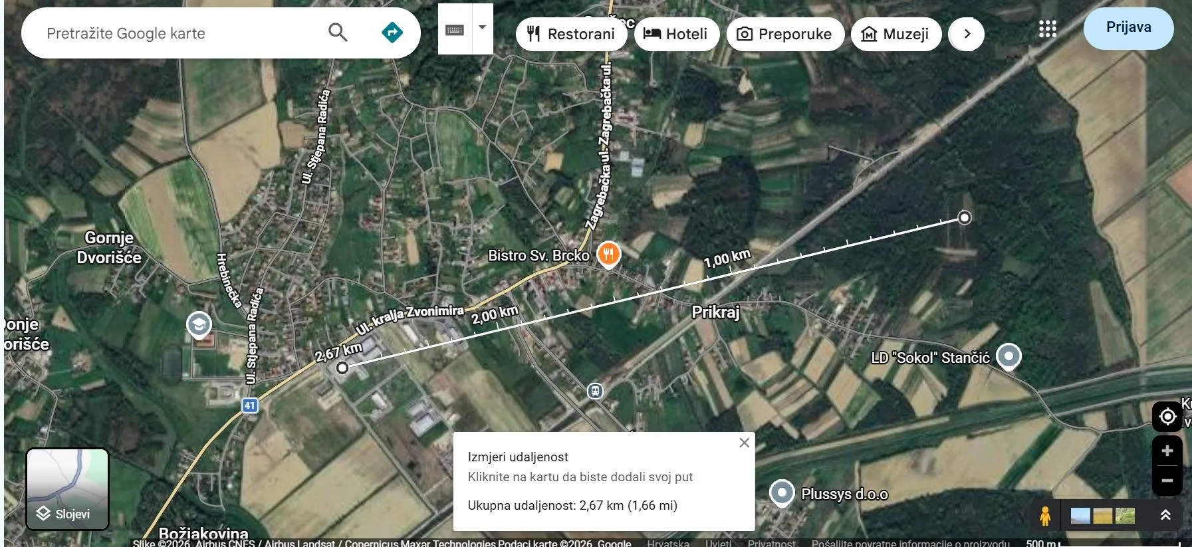Expand the bottom imagery panel chevrons
Image resolution: width=1192 pixels, height=547 pixels.
(1165, 515)
